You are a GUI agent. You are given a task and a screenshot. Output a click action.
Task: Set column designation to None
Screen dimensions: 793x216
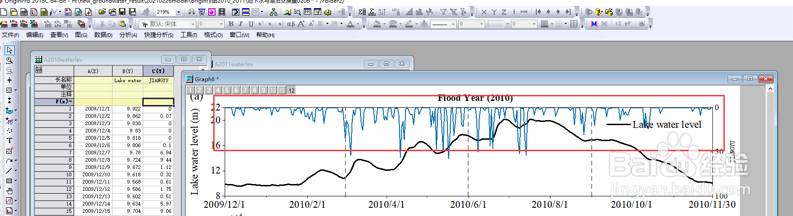click(x=524, y=12)
